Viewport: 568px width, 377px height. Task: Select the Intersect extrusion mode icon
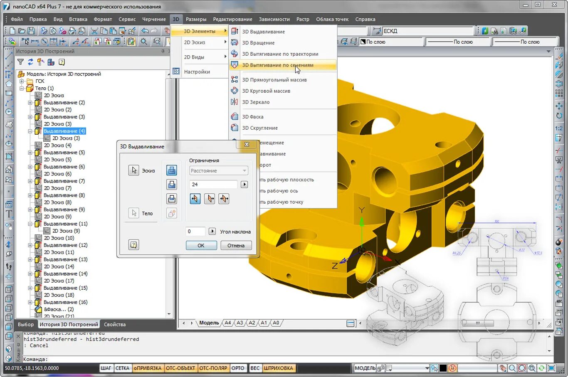171,199
